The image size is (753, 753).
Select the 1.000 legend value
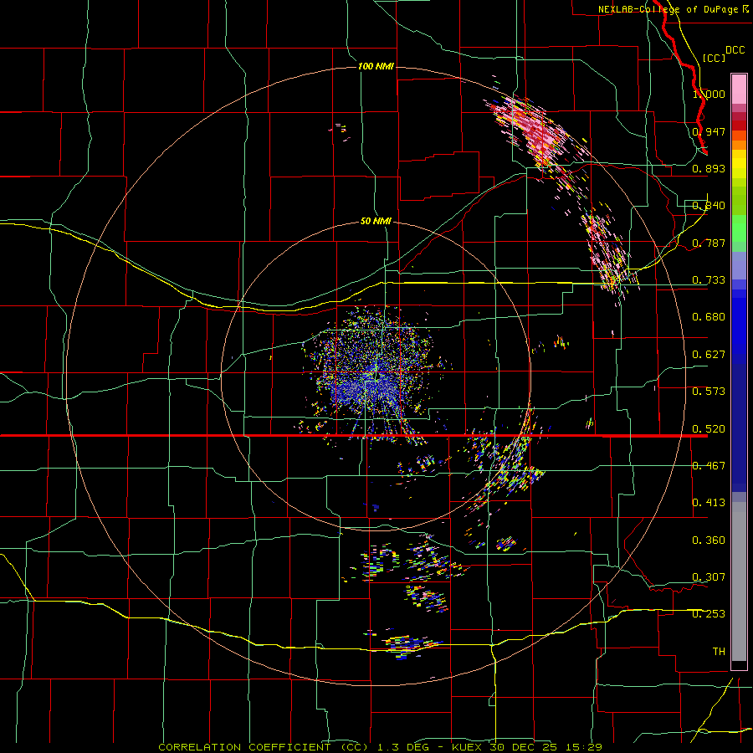click(x=709, y=94)
